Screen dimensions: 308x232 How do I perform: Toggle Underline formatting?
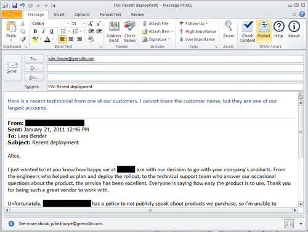point(52,31)
